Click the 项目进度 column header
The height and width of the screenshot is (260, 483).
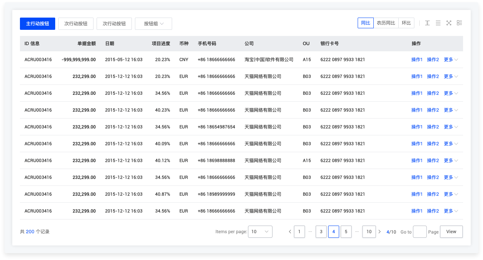161,44
